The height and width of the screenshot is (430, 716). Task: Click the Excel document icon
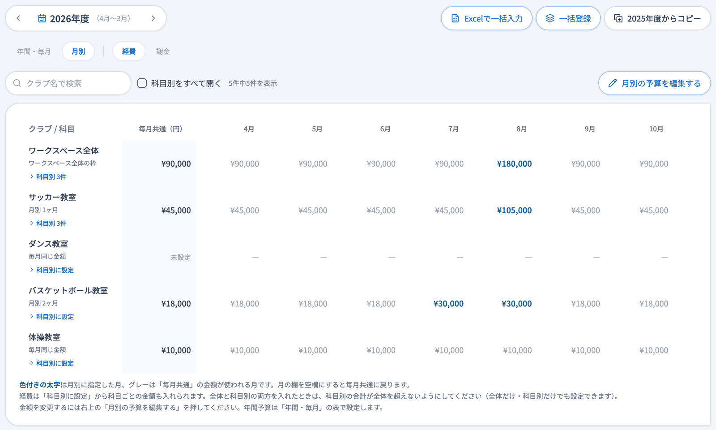tap(455, 18)
